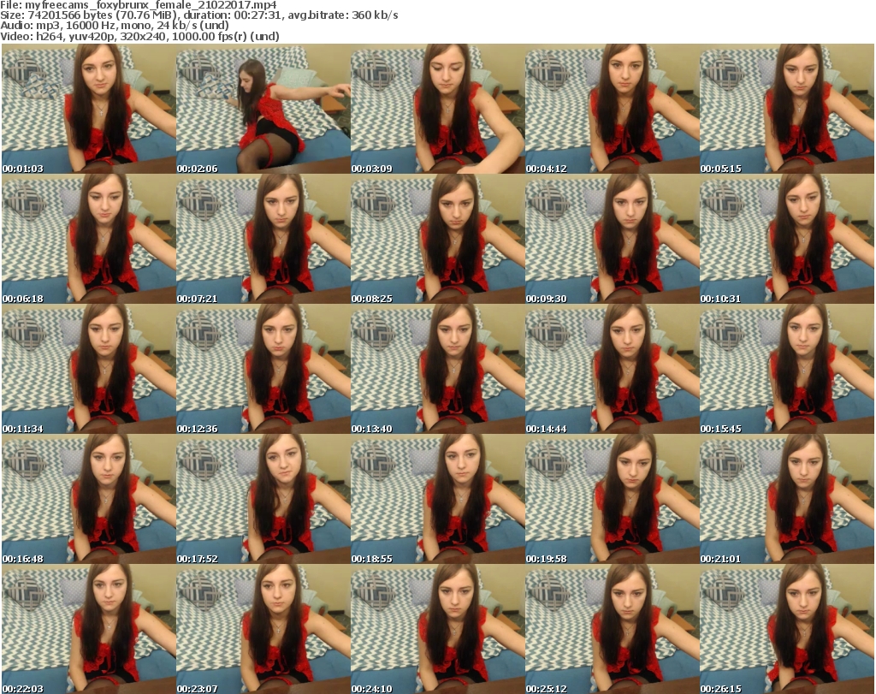Choose the thumbnail stamped 00:16:48
This screenshot has width=876, height=694.
(89, 499)
